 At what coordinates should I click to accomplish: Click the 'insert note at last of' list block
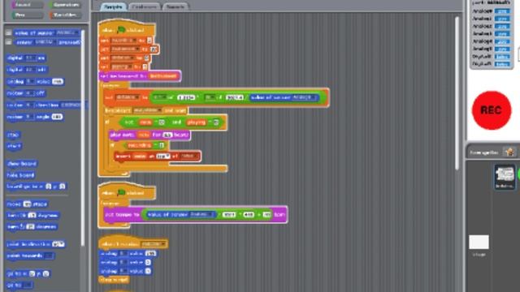pyautogui.click(x=158, y=156)
